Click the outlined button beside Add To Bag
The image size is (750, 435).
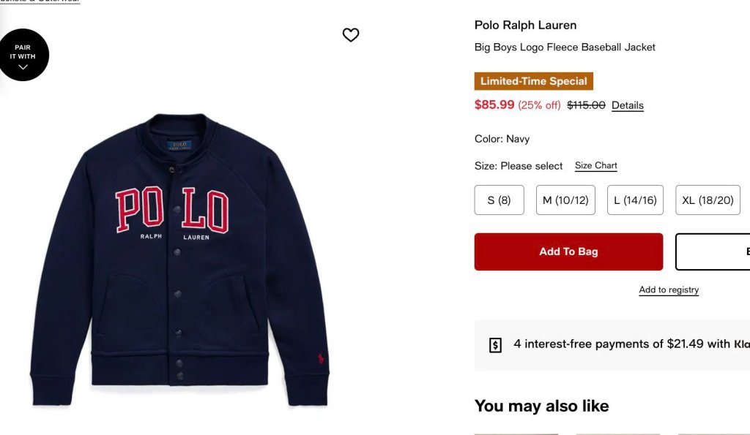pos(713,251)
